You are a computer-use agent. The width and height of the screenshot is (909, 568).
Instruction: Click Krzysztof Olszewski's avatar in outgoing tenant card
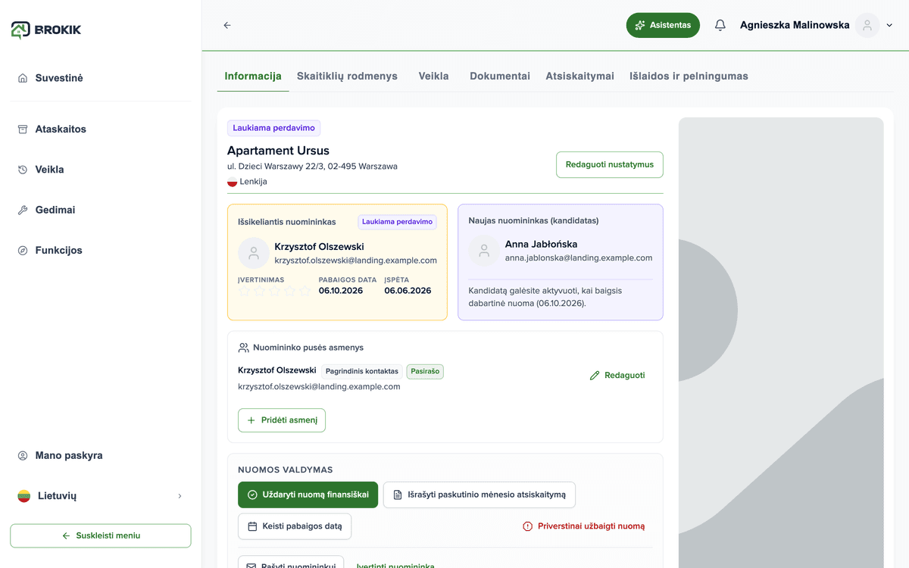click(254, 253)
